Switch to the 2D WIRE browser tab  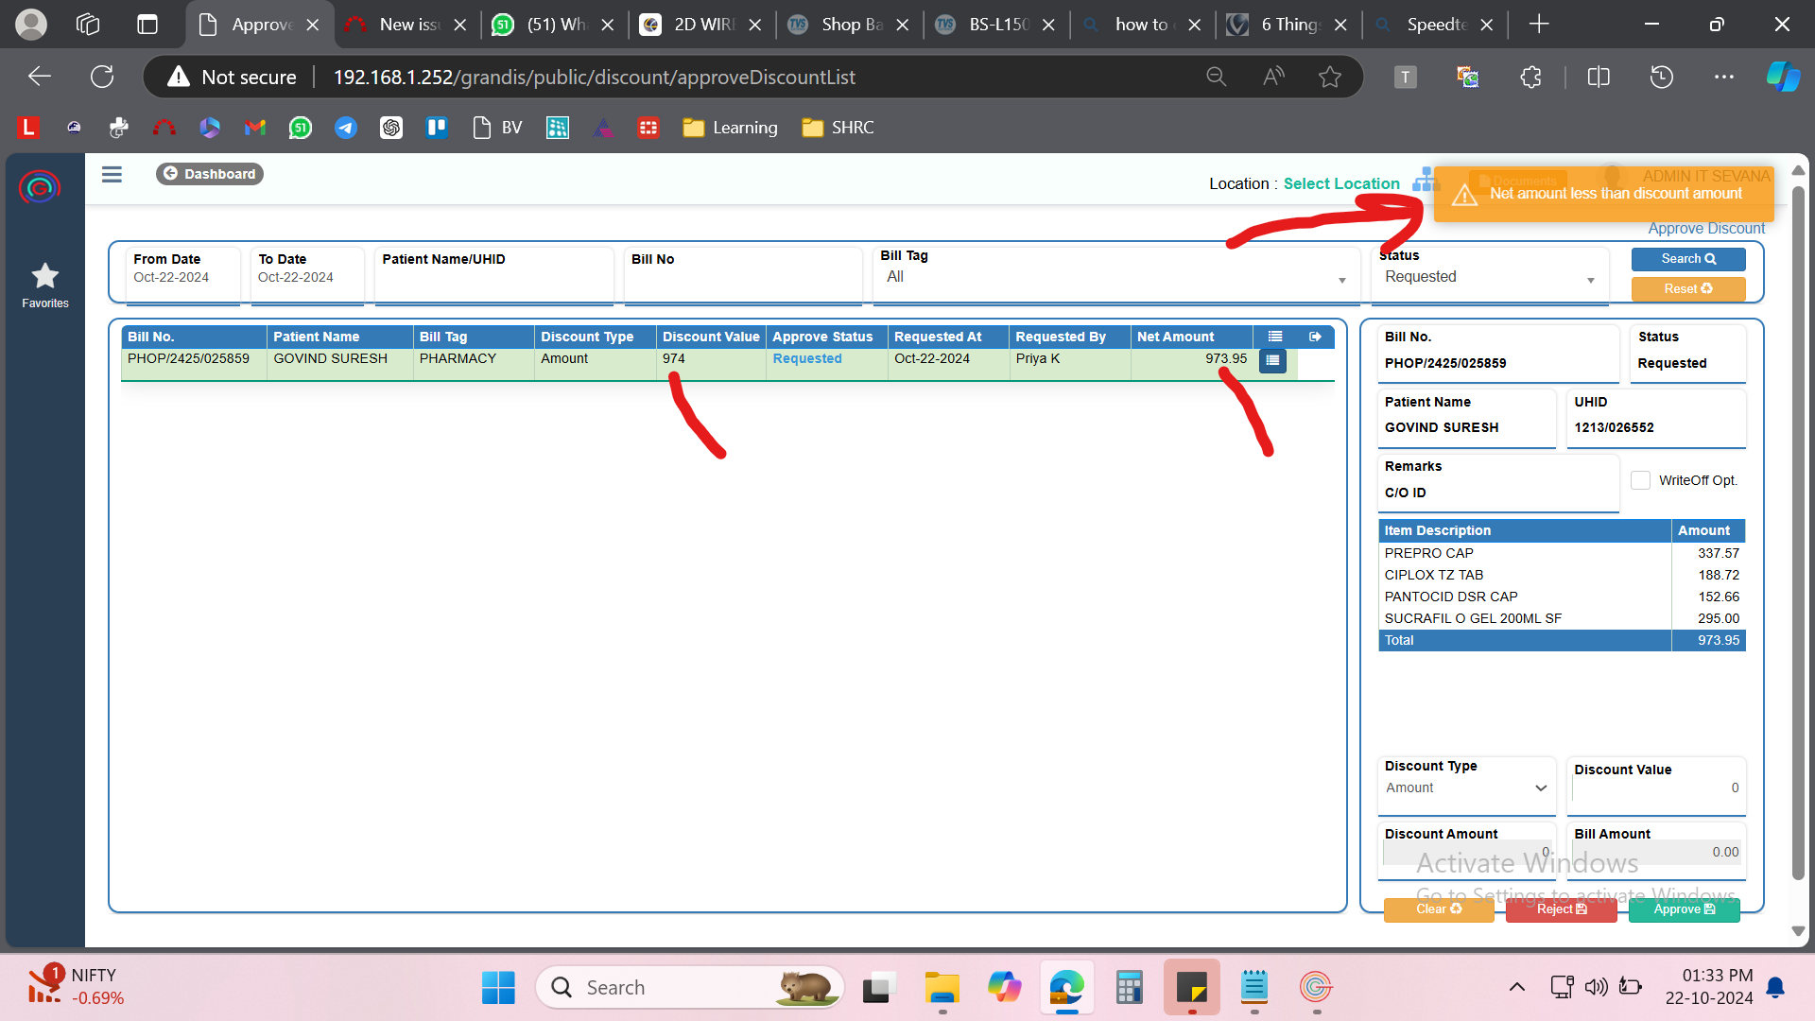[701, 25]
